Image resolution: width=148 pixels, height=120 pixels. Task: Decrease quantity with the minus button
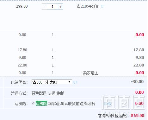pyautogui.click(x=44, y=7)
